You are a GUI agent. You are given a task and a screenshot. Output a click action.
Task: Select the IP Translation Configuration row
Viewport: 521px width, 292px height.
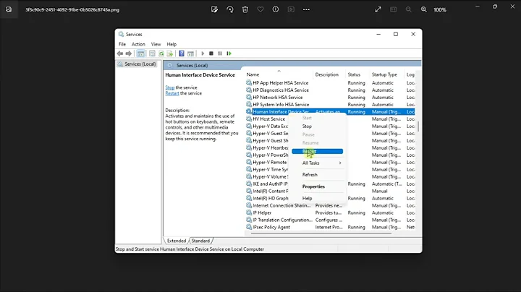(330, 220)
